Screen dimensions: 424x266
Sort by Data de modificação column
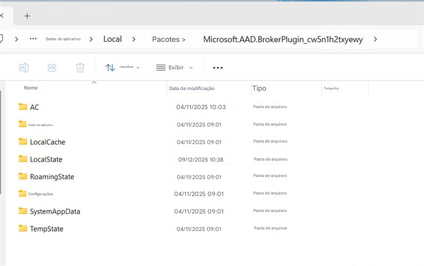(x=192, y=88)
